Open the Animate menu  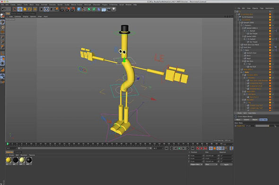point(44,5)
